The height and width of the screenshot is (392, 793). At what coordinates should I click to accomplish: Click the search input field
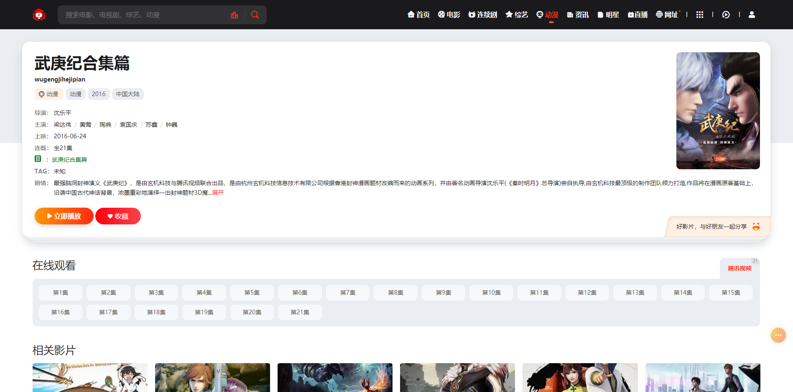144,15
